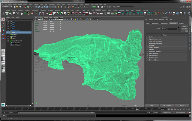Click the 'Drag' shelf button

[83, 13]
